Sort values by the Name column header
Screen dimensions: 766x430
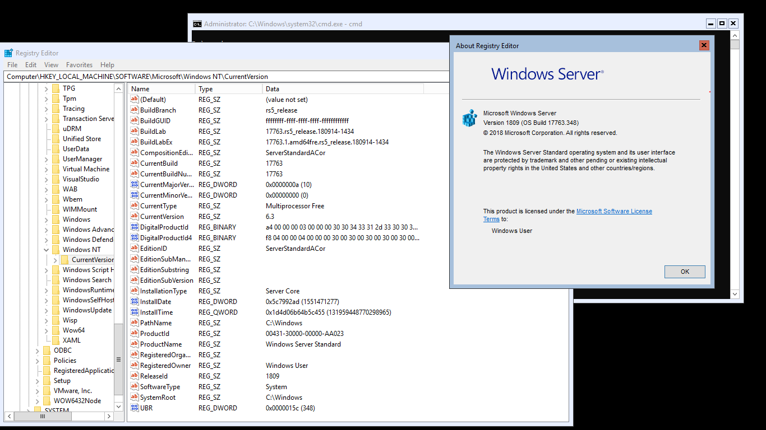click(x=161, y=89)
